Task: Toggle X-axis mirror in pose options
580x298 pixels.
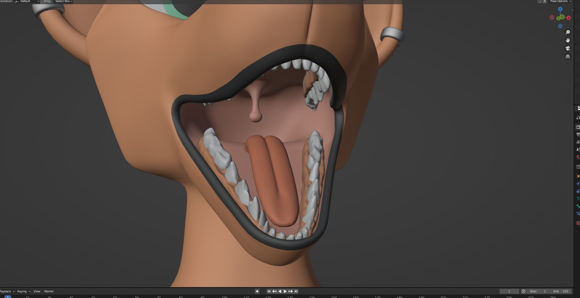Action: click(545, 1)
